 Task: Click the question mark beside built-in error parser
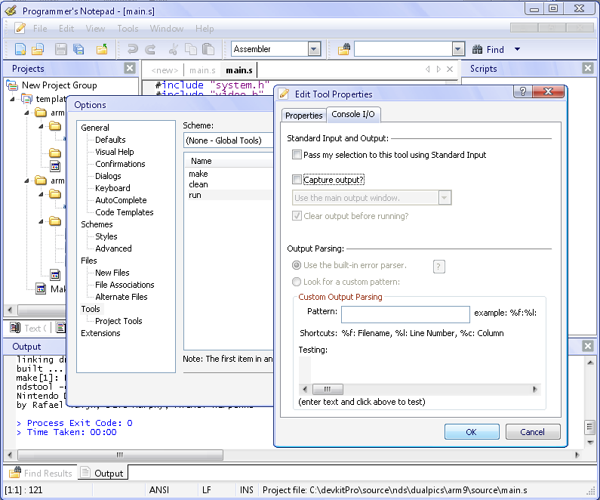point(438,266)
